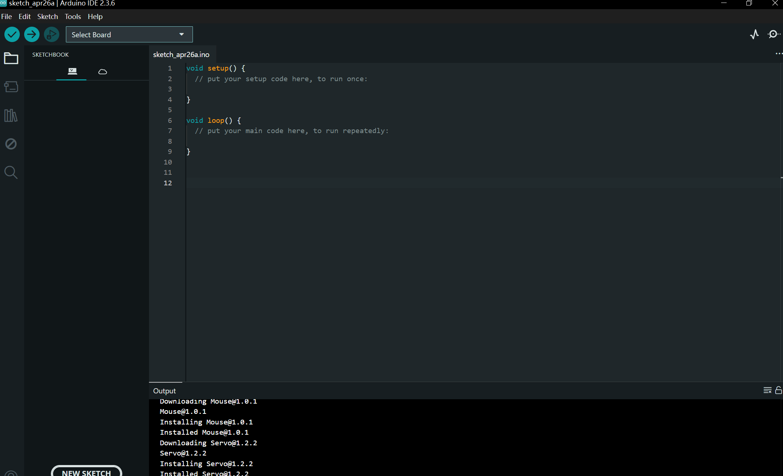This screenshot has height=476, width=783.
Task: Open the editor tab ellipsis menu
Action: click(779, 54)
